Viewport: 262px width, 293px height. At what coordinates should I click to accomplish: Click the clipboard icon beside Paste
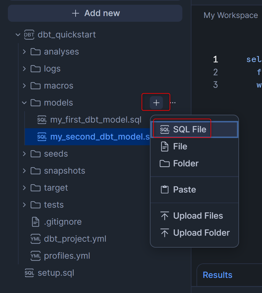165,189
